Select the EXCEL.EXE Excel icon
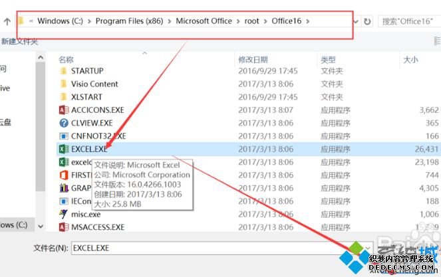This screenshot has height=277, width=441. [x=64, y=149]
